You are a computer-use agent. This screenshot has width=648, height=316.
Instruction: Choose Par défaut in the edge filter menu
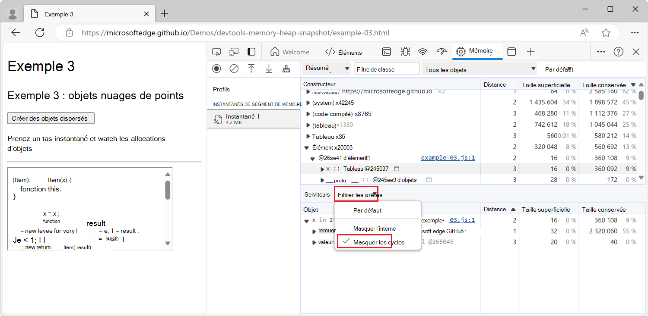[377, 210]
